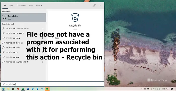Open the Recycle Bin best match result
Screen dimensions: 176x91
23,17
